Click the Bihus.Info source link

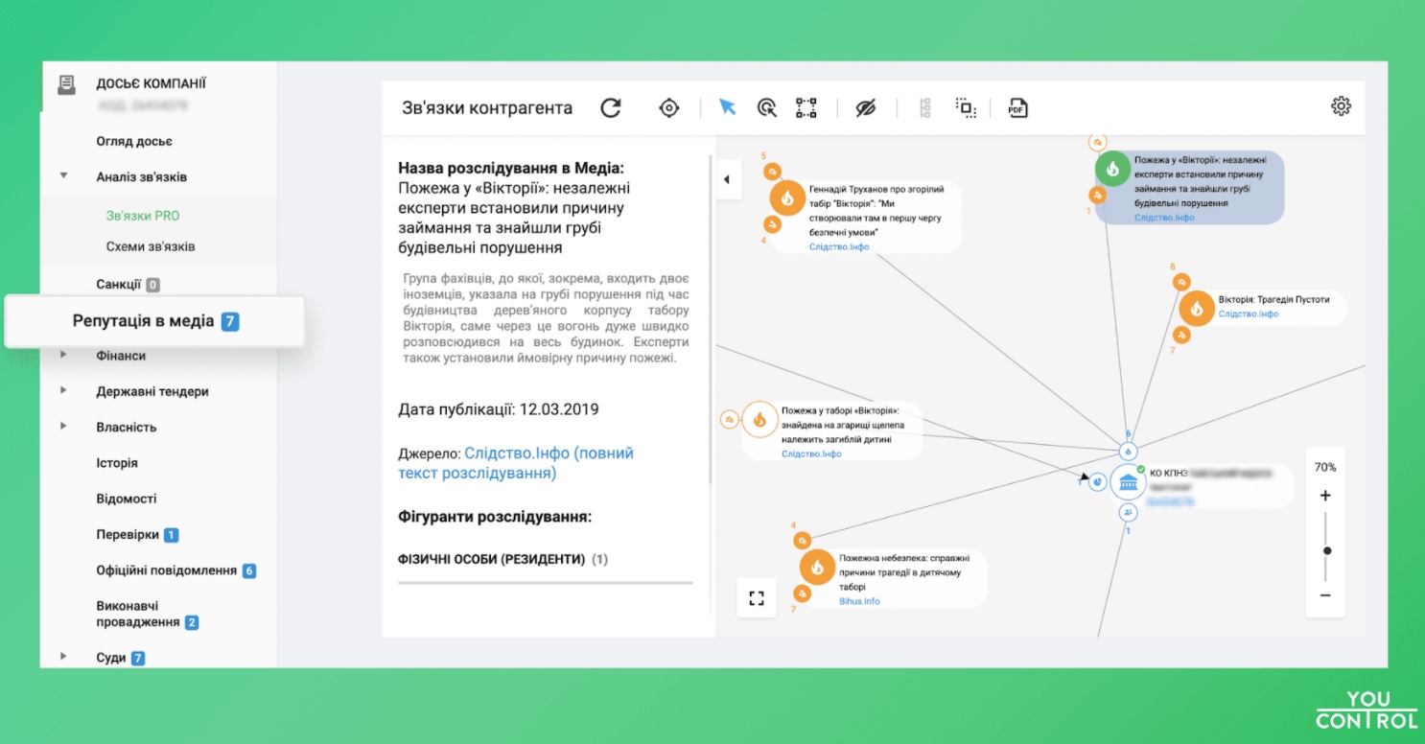coord(859,601)
